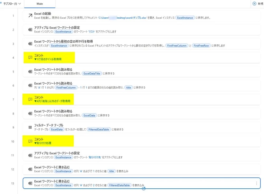264x194 pixels.
Task: Click the title variable chip in step 12
Action: 112,171
